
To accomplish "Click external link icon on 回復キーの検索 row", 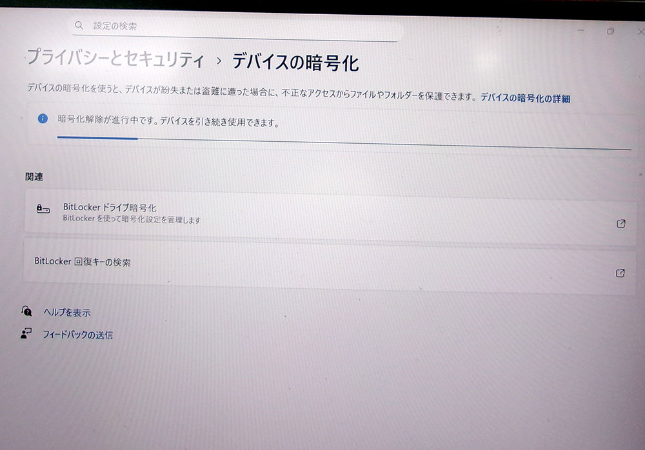I will [x=620, y=273].
